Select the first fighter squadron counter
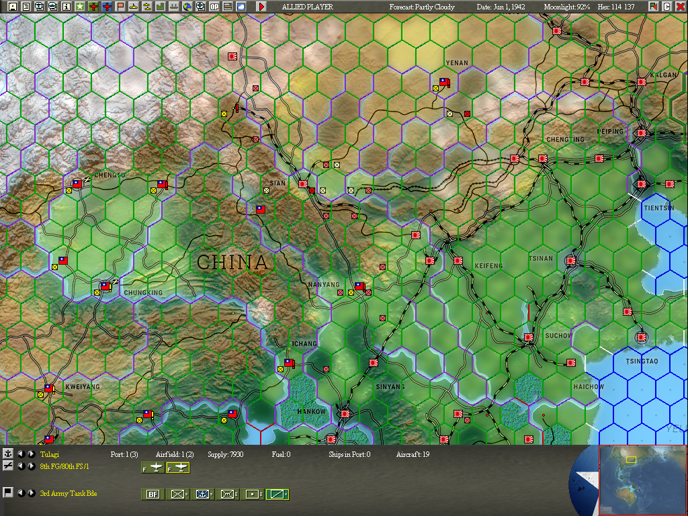Image resolution: width=688 pixels, height=516 pixels. point(153,468)
